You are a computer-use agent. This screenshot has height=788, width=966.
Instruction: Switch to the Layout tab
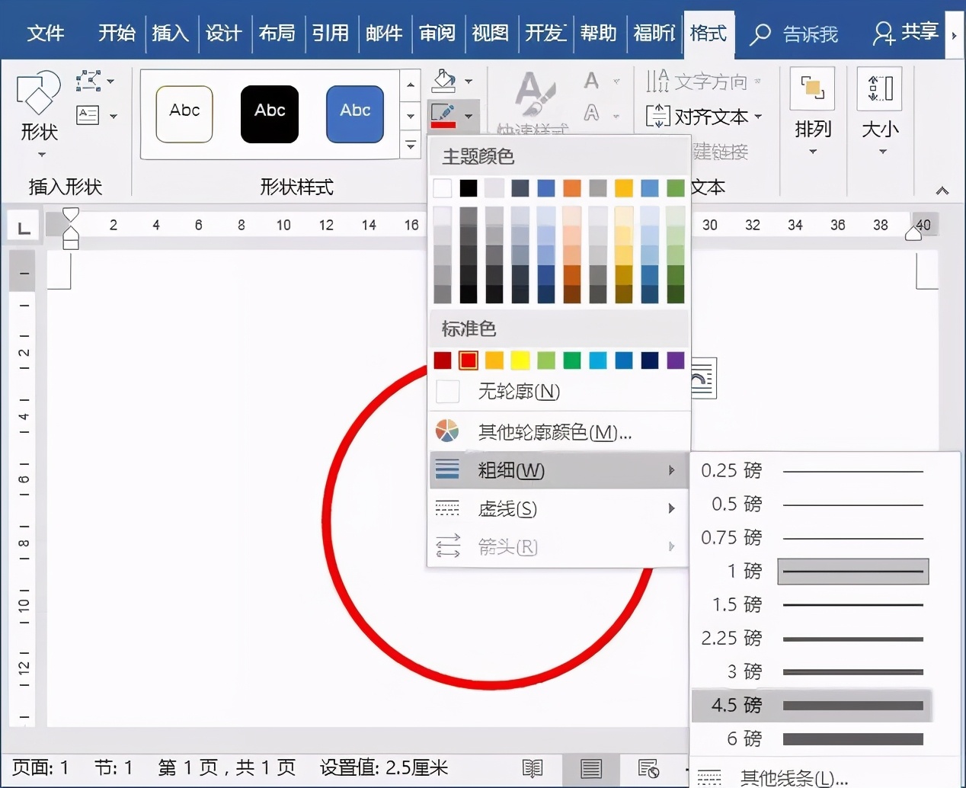click(x=277, y=33)
